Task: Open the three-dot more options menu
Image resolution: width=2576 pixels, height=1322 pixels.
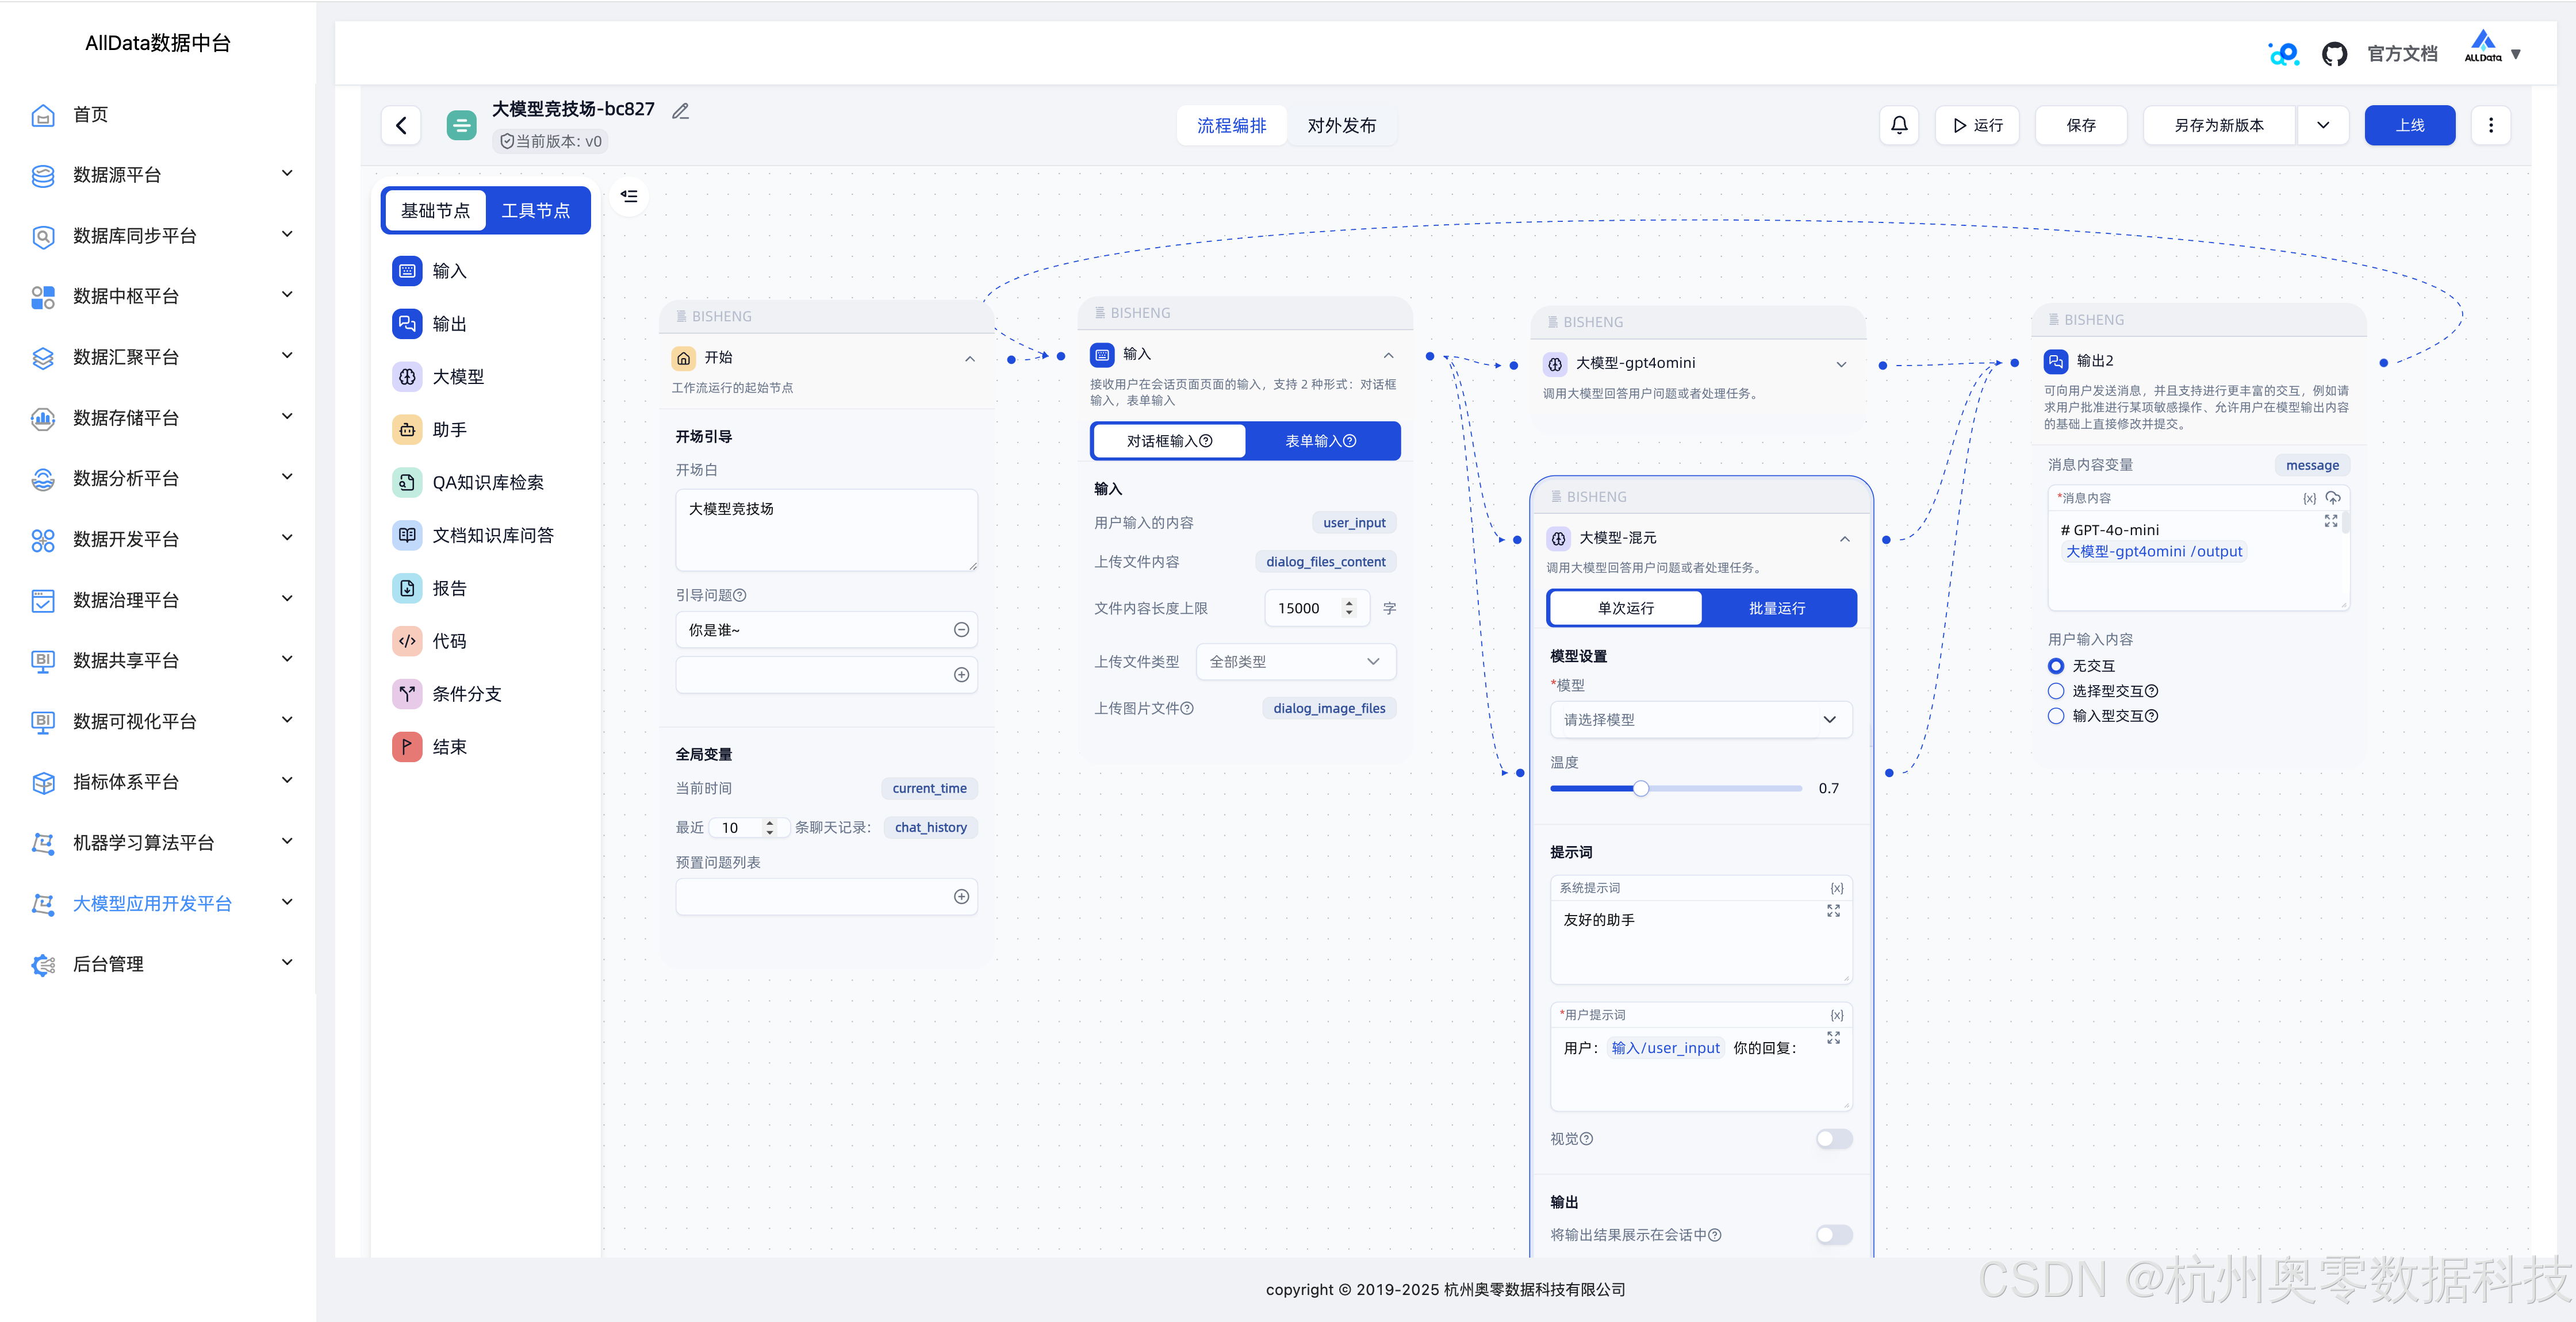Action: 2490,125
